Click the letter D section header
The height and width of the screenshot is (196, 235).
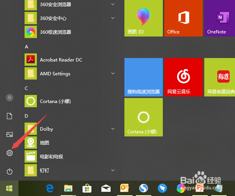pyautogui.click(x=26, y=116)
